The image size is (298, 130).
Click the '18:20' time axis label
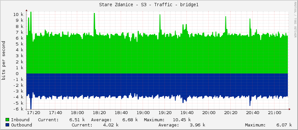pyautogui.click(x=99, y=113)
